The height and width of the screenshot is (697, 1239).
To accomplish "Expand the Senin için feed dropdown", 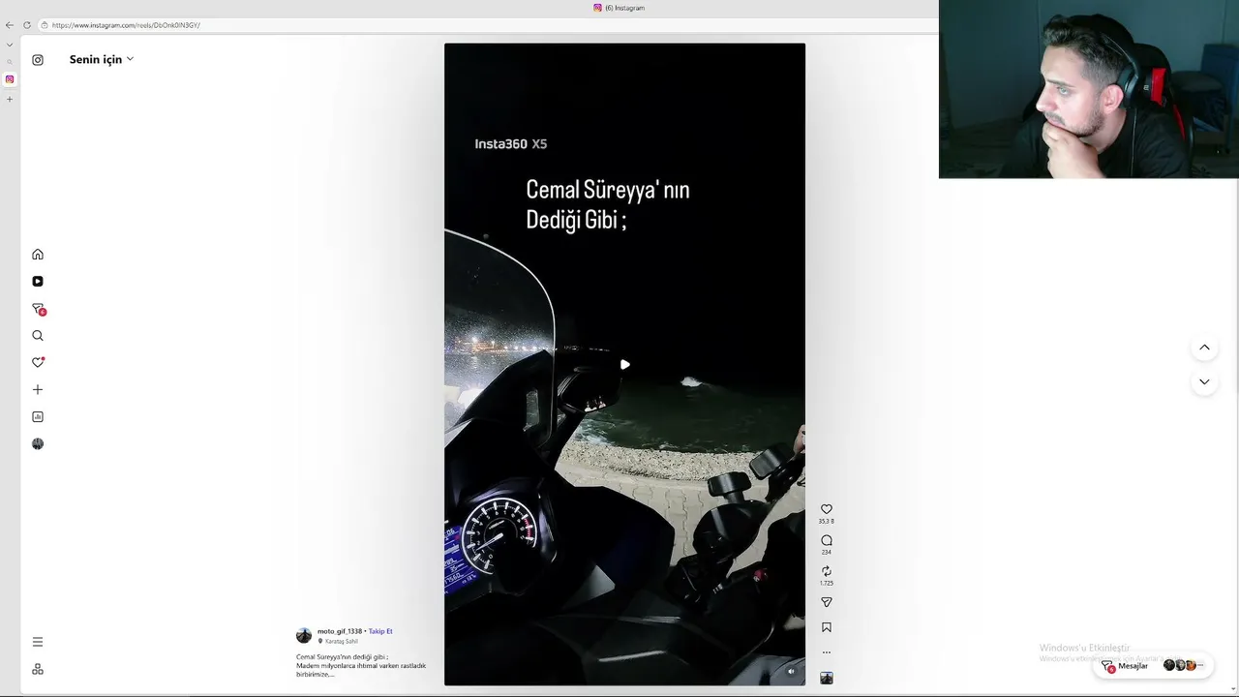I will click(102, 60).
